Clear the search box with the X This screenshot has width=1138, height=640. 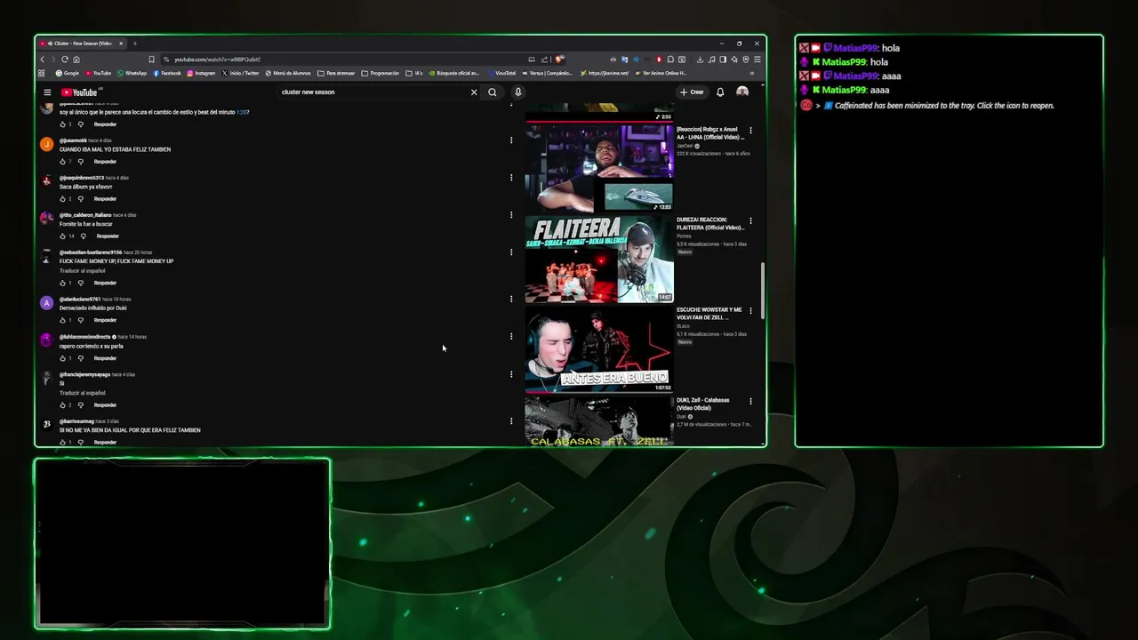[474, 92]
